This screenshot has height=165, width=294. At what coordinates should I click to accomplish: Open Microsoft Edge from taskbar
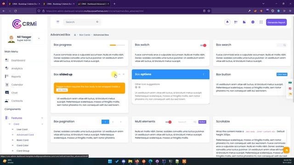[x=151, y=161]
